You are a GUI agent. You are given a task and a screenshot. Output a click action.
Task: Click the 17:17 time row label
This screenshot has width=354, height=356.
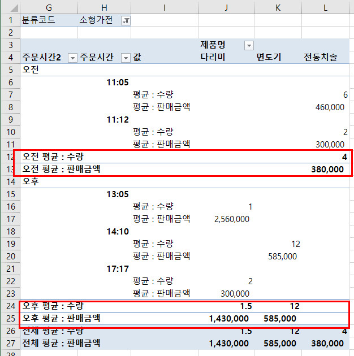point(118,268)
